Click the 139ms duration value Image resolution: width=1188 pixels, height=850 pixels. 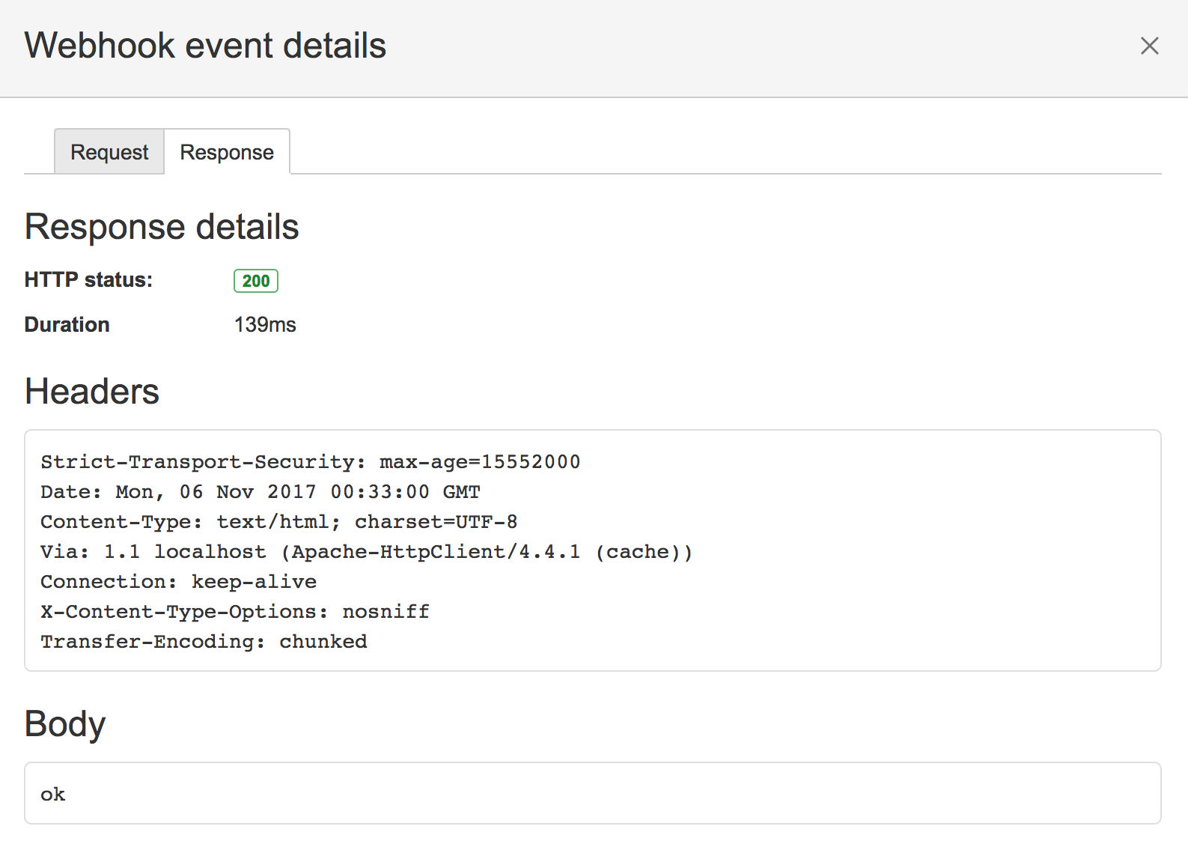pyautogui.click(x=265, y=324)
